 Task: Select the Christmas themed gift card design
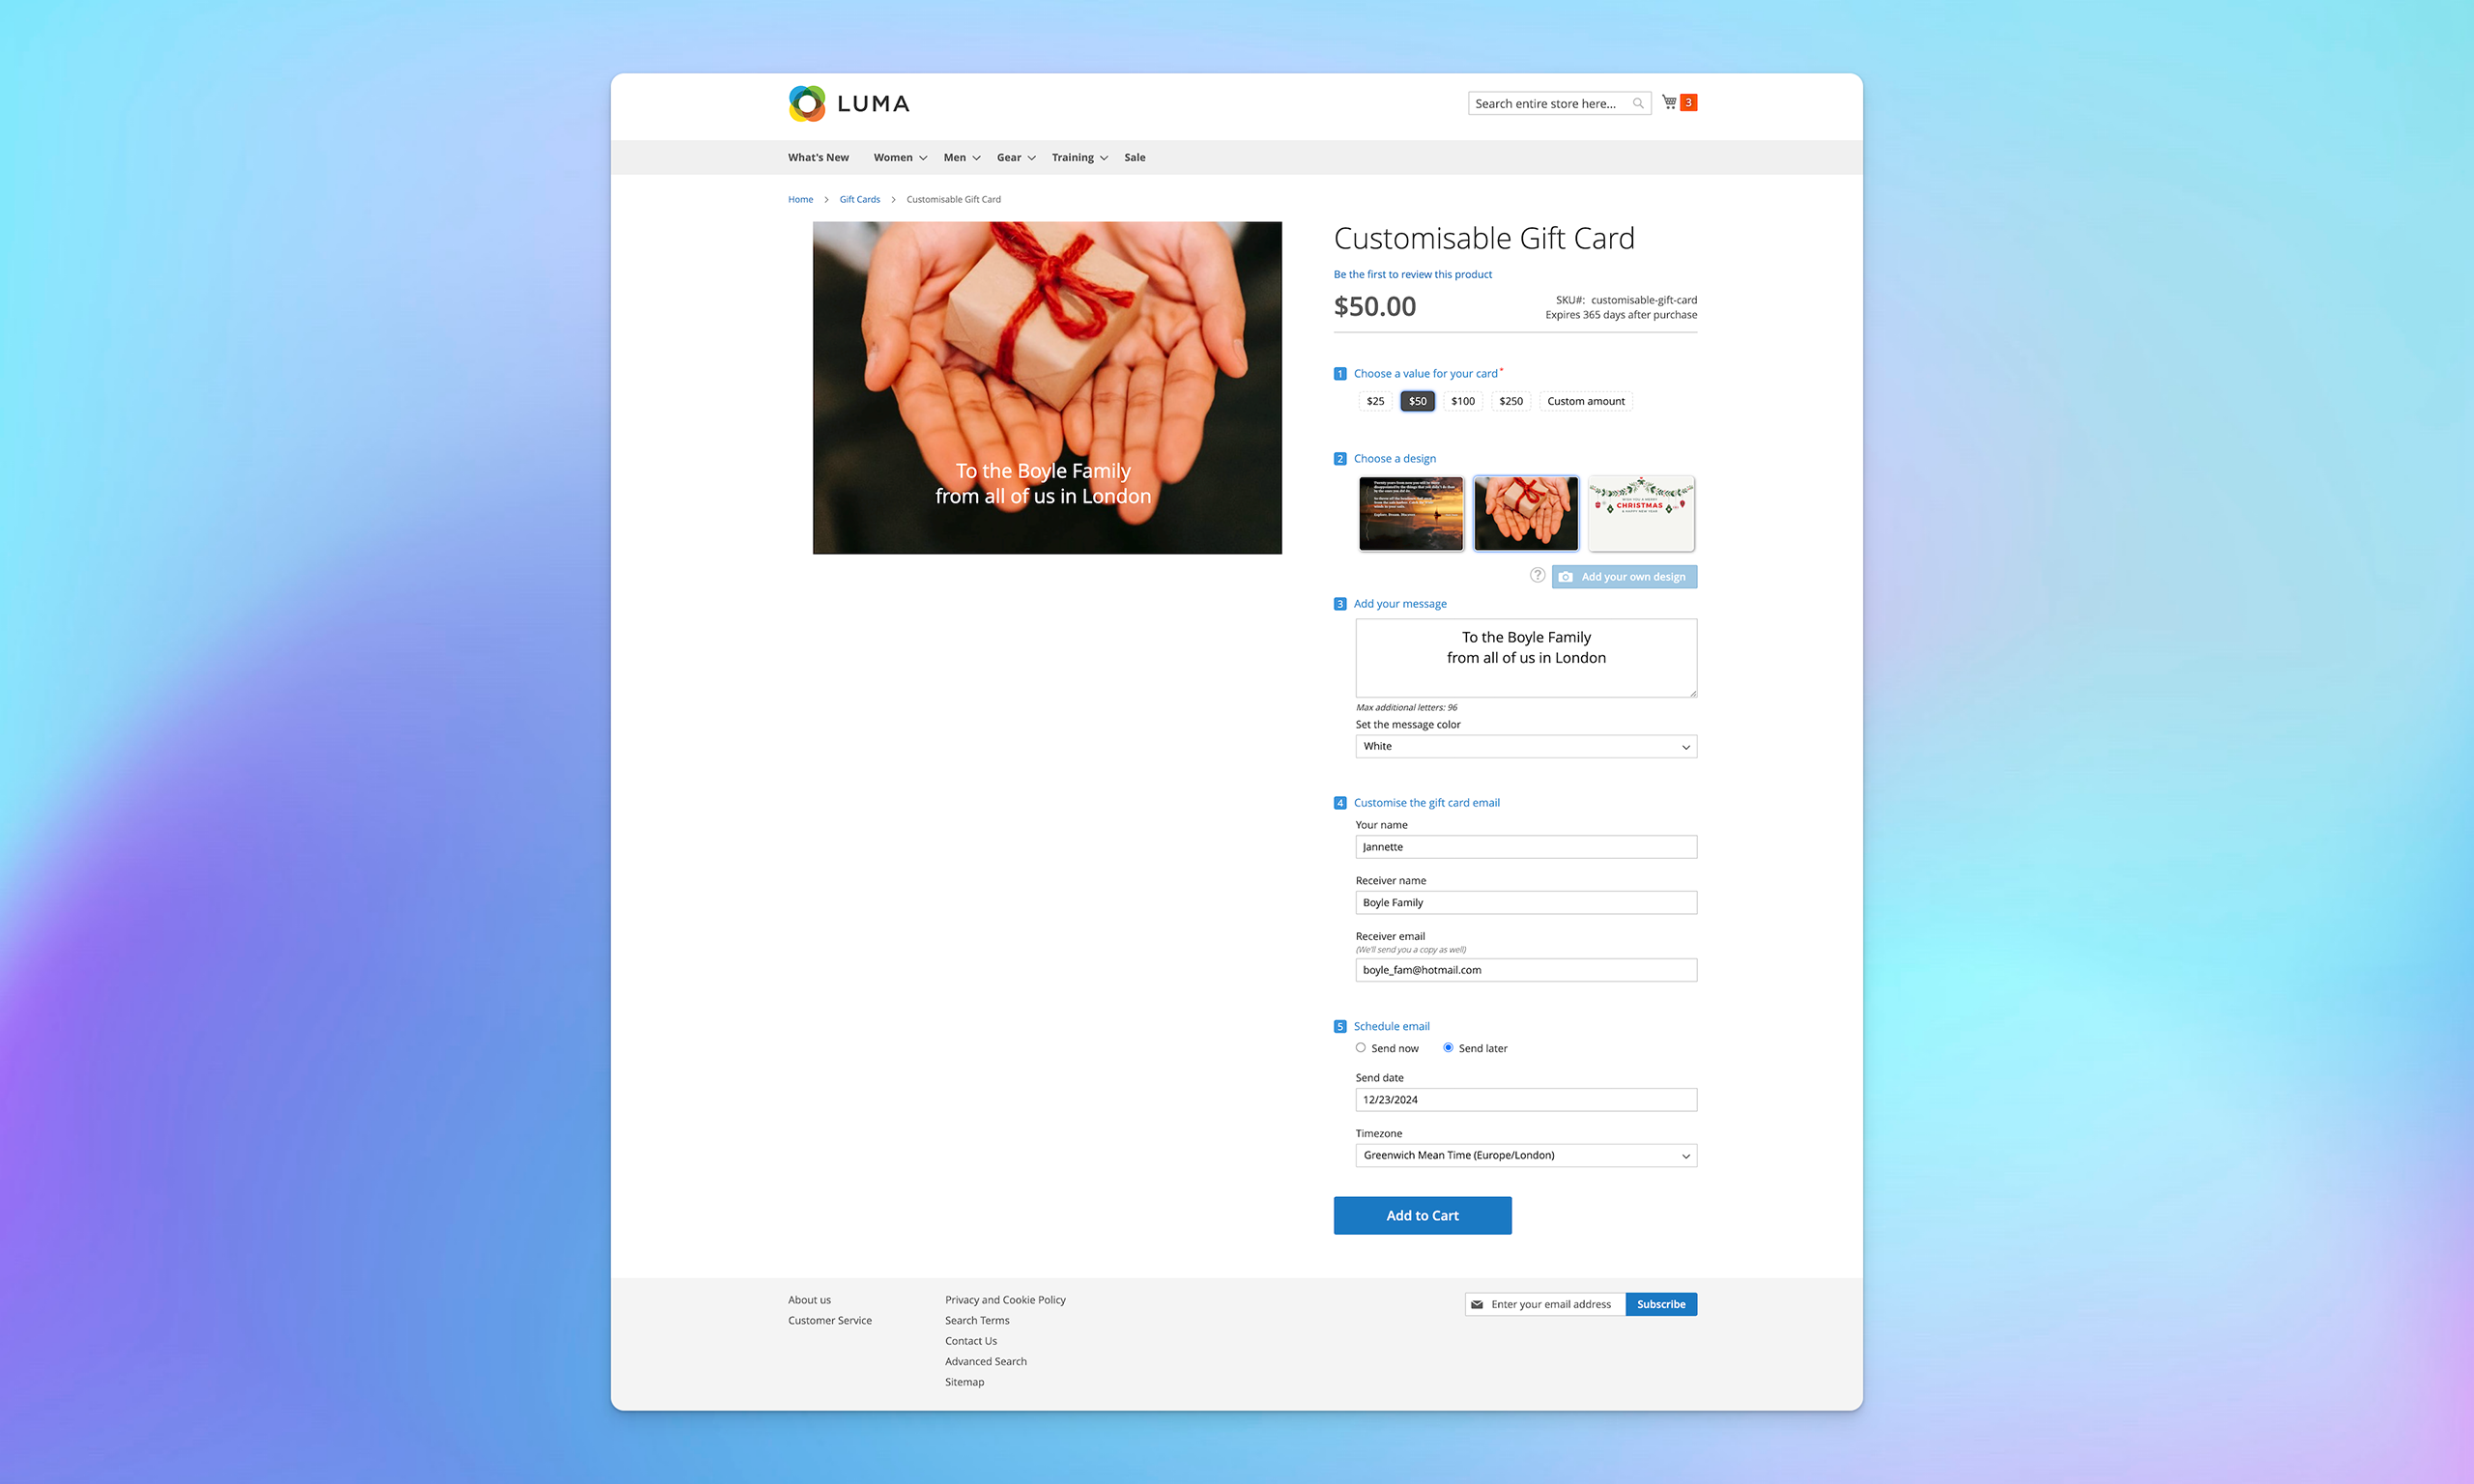pyautogui.click(x=1640, y=510)
